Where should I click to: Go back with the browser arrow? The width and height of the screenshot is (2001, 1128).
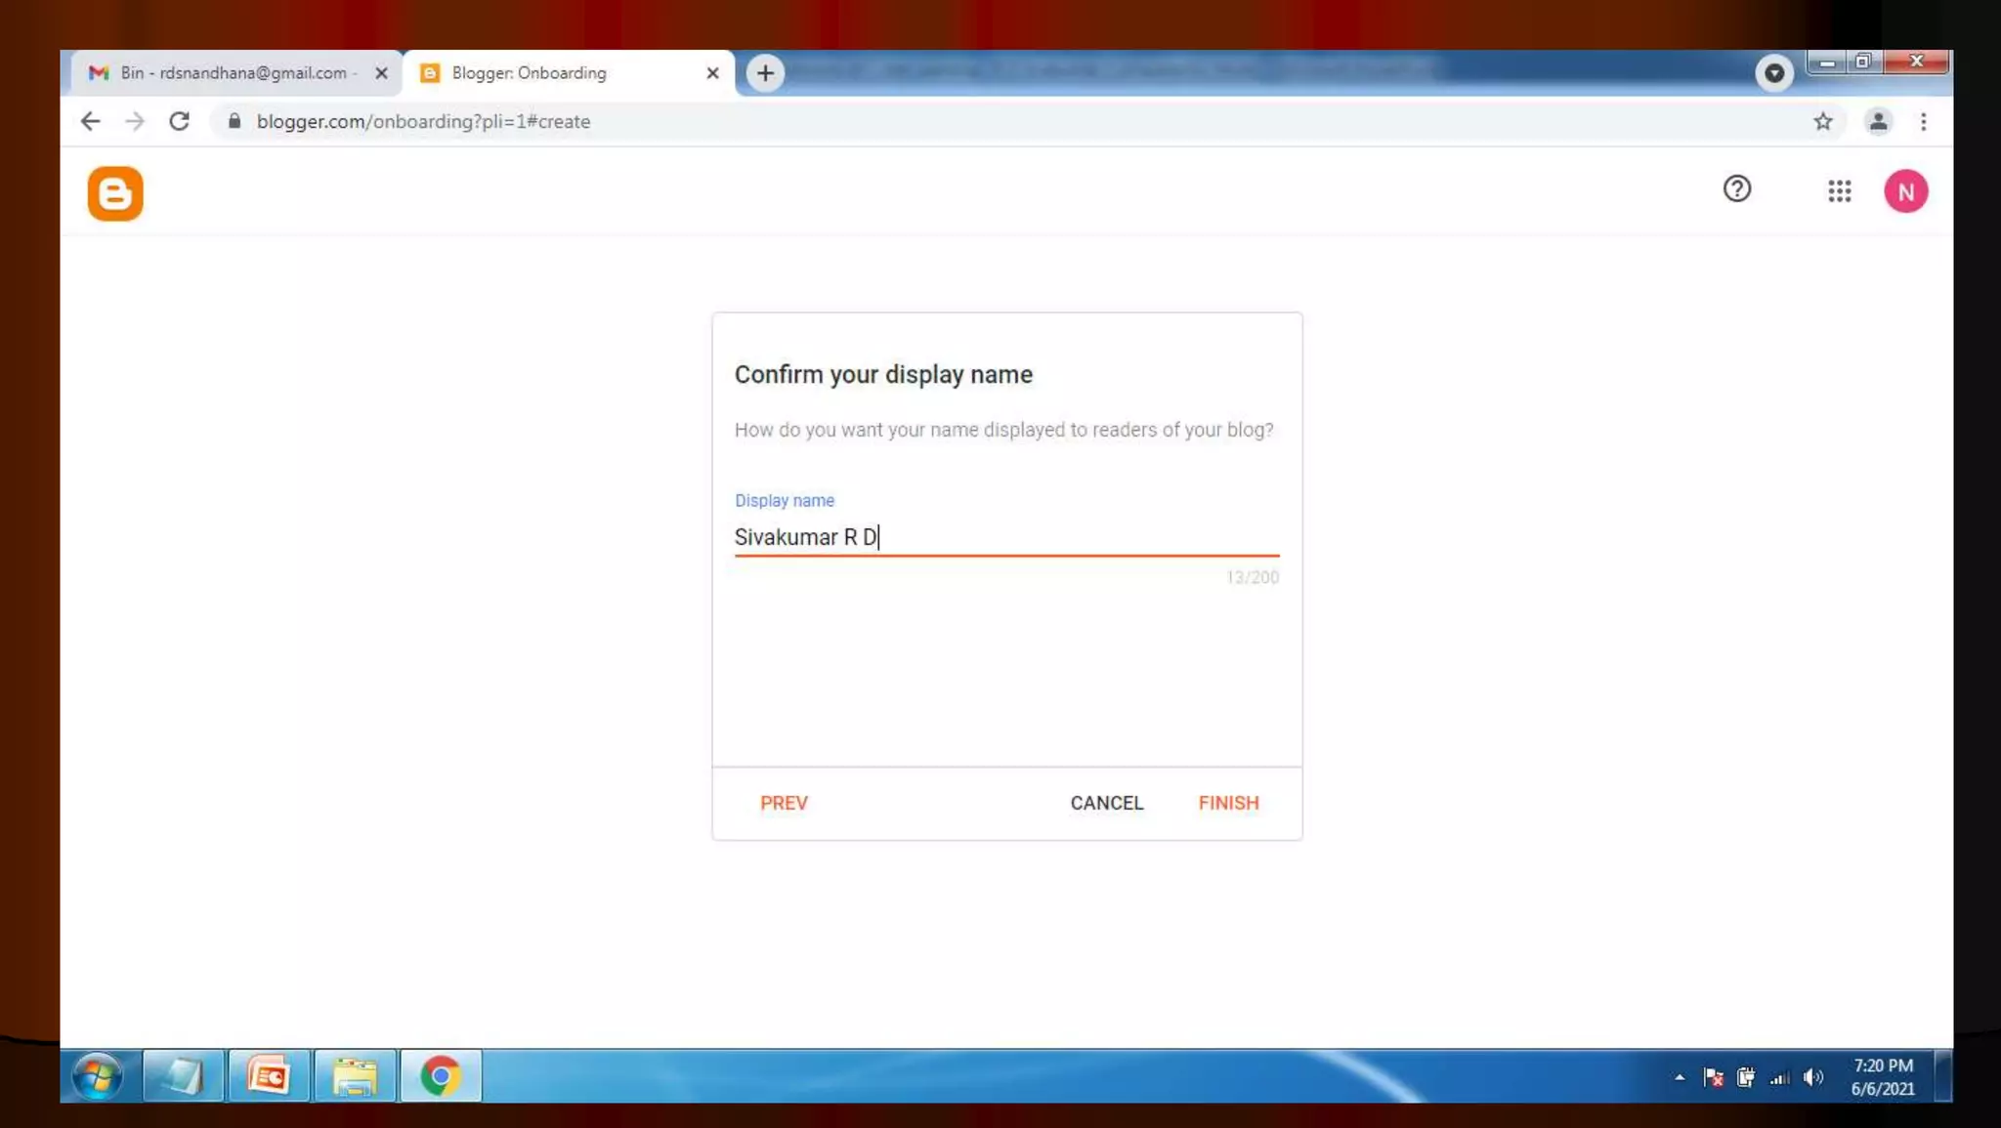tap(90, 122)
